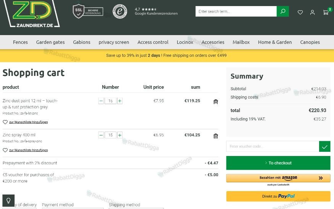Select the Shipping costs €6.90 value
Screen dimensions: 334x209
pyautogui.click(x=321, y=97)
